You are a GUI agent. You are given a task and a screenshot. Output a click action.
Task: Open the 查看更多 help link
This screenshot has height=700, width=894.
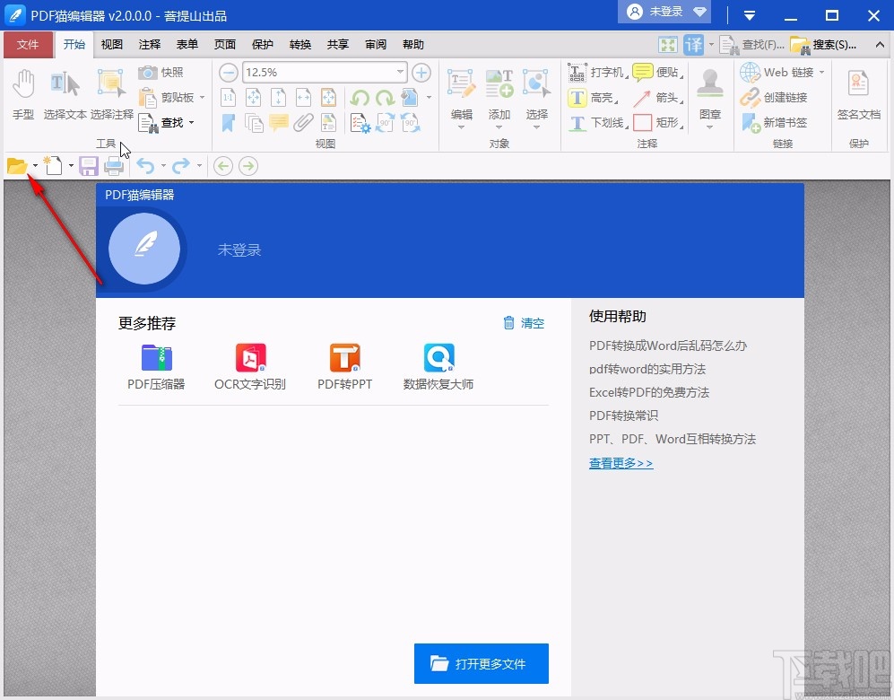[x=621, y=462]
